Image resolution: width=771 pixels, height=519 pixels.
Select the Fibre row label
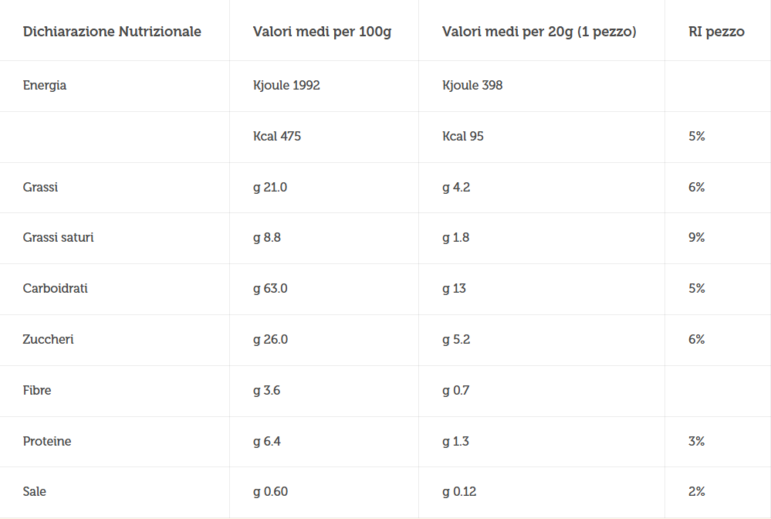pos(37,390)
